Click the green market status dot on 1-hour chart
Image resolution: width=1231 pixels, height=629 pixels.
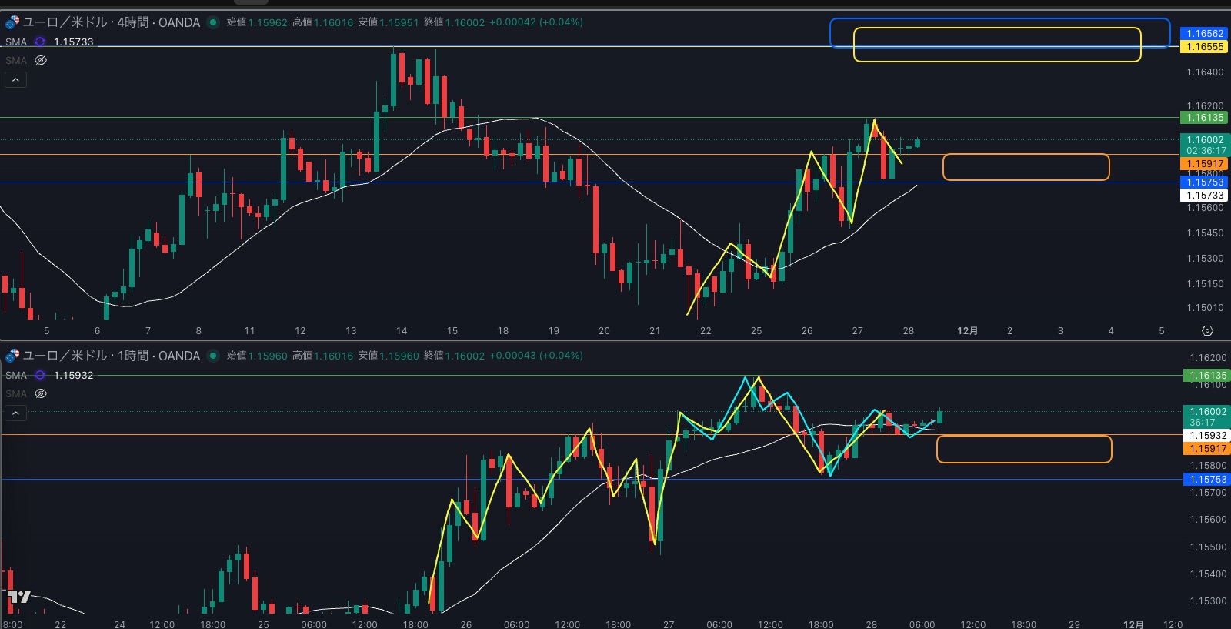tap(213, 356)
